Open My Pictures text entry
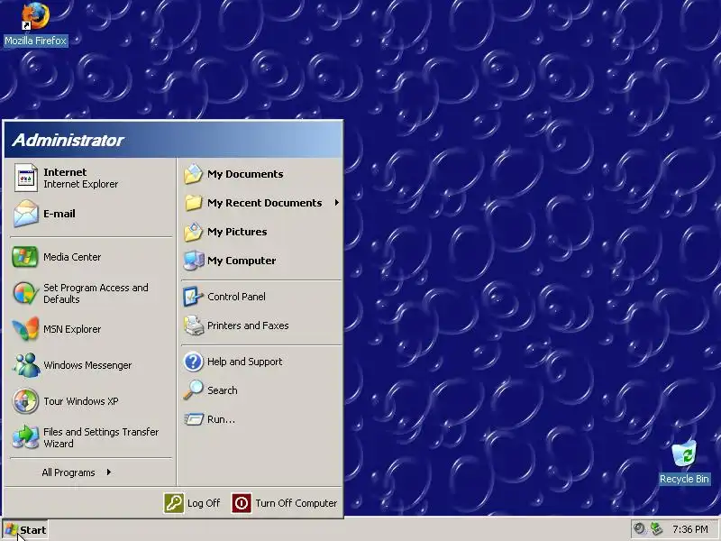This screenshot has width=721, height=541. (x=237, y=232)
